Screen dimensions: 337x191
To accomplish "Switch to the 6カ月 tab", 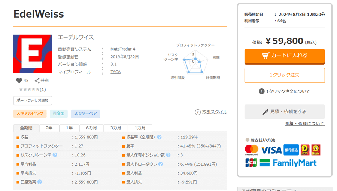I will [x=92, y=128].
